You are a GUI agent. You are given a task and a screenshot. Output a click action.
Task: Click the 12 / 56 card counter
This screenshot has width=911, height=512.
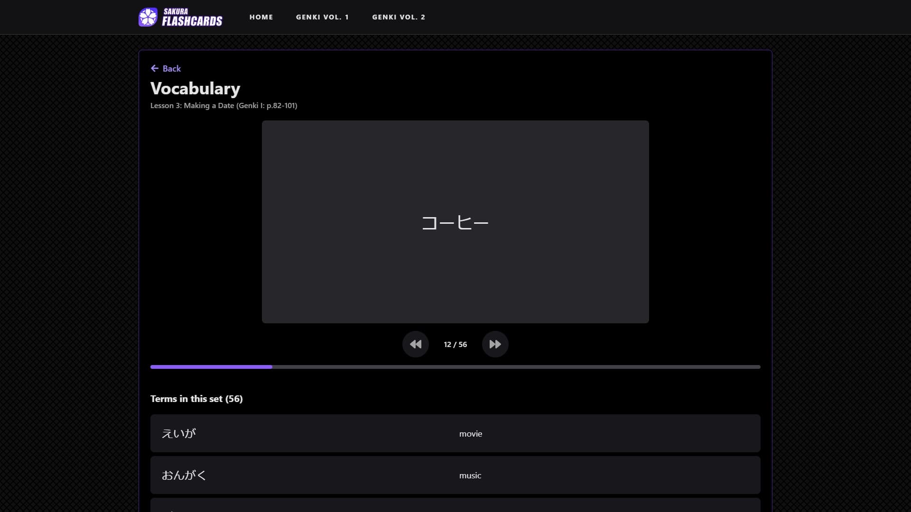tap(455, 345)
